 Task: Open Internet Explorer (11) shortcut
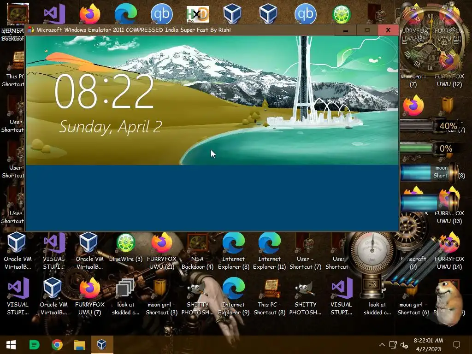coord(269,251)
